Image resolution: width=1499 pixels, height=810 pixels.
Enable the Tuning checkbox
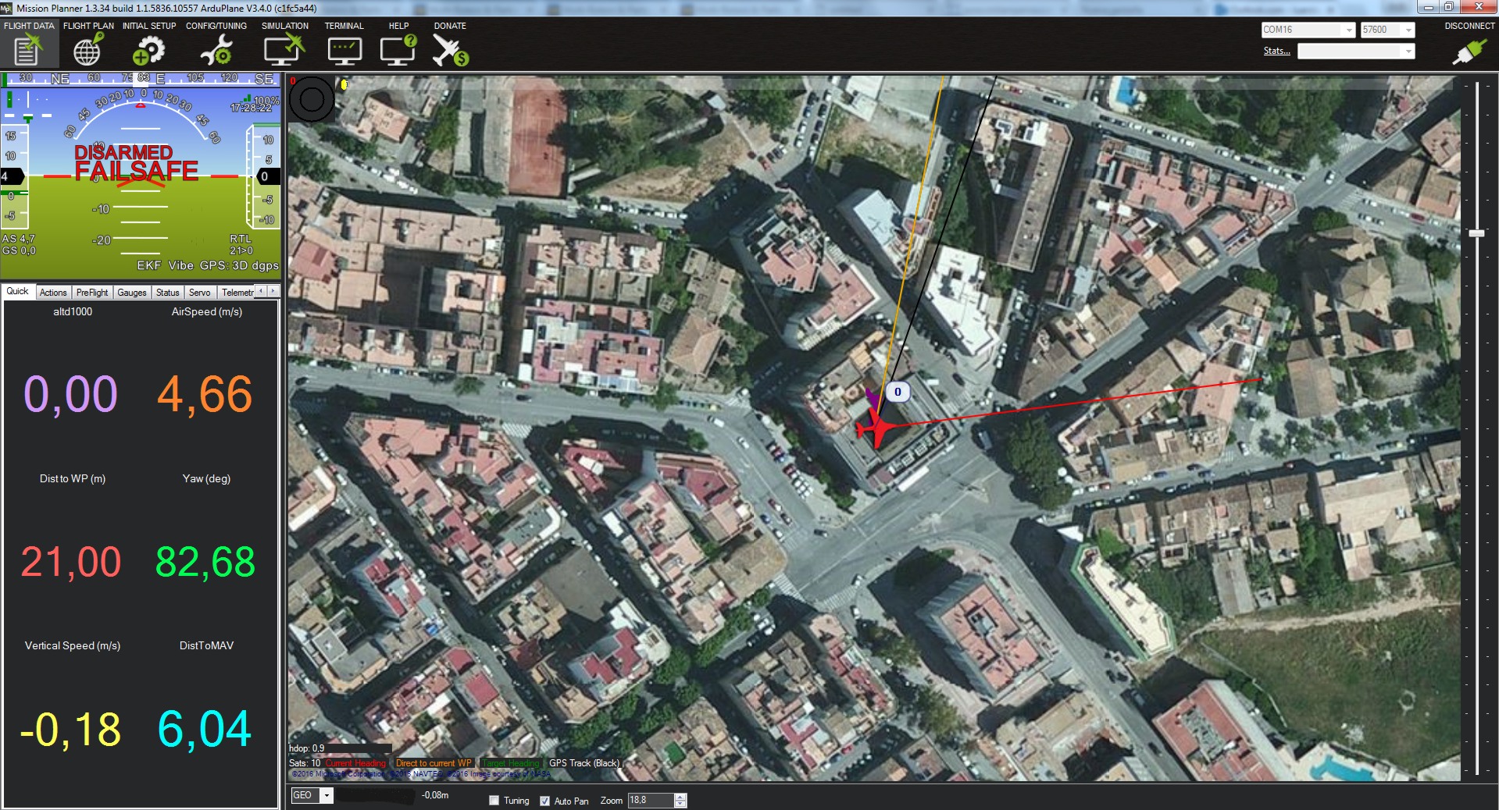(494, 801)
